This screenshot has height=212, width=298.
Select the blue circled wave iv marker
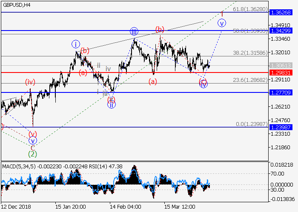203,84
